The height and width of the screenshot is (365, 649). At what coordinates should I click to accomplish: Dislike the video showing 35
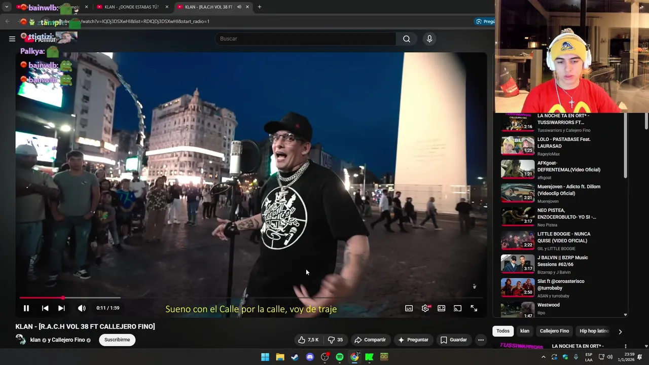coord(335,340)
